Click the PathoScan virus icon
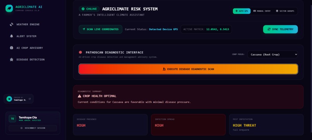The height and width of the screenshot is (140, 312). point(81,52)
